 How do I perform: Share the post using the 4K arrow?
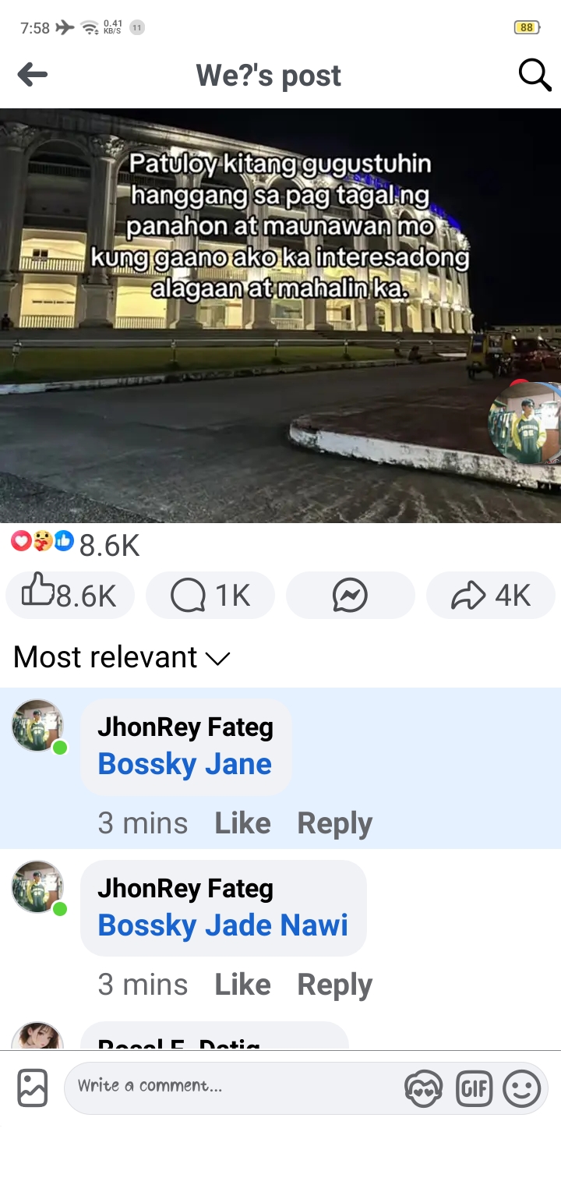pyautogui.click(x=491, y=596)
